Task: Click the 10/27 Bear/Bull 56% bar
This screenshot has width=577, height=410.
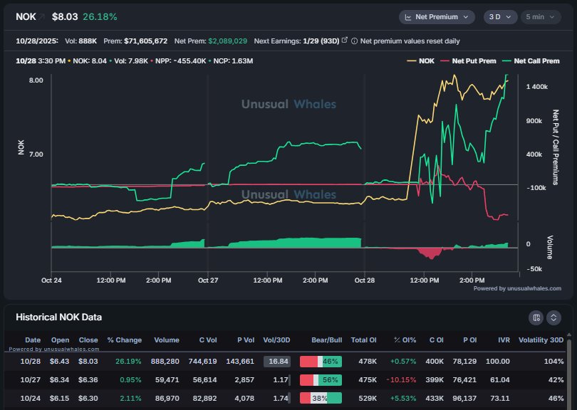Action: click(x=321, y=380)
